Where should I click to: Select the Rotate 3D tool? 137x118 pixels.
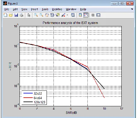[52, 15]
